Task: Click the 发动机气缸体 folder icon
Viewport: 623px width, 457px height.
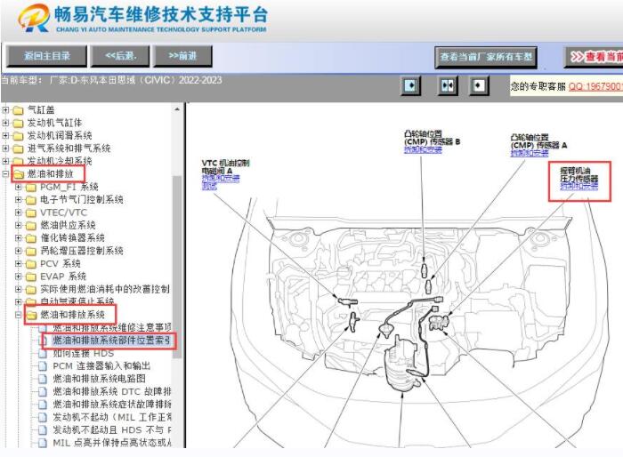Action: tap(18, 123)
